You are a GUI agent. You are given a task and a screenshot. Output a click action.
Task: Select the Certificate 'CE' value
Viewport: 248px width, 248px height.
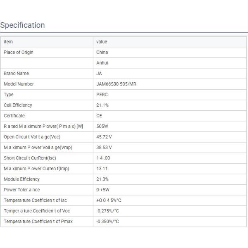[x=99, y=116]
